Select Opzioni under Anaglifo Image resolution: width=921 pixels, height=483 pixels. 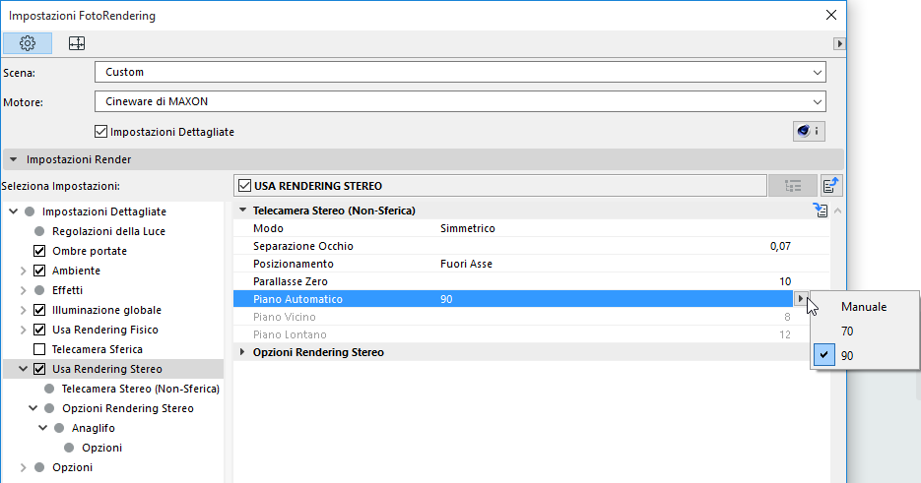[102, 448]
